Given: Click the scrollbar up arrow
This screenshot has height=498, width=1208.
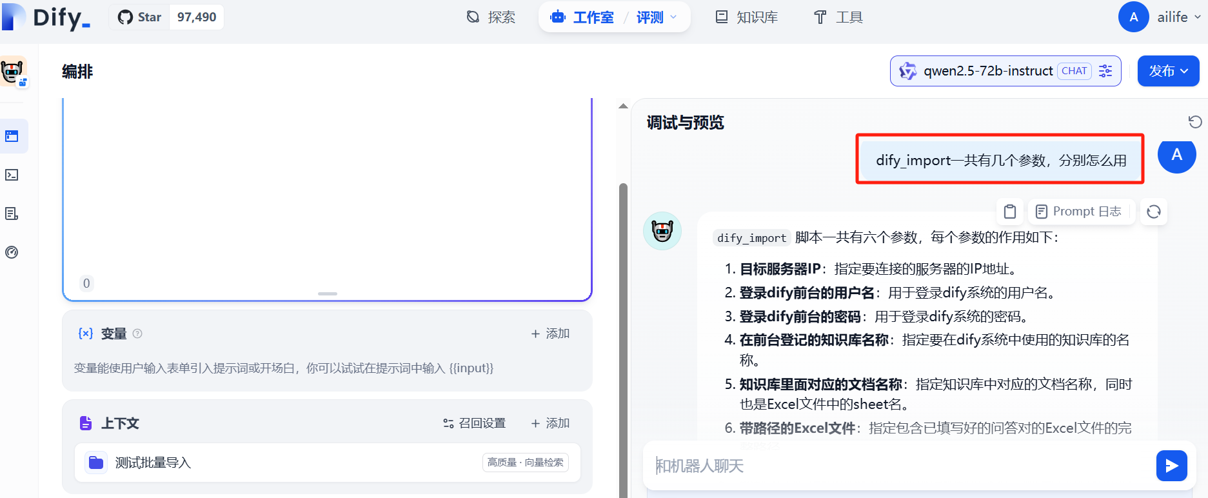Looking at the screenshot, I should (x=623, y=106).
